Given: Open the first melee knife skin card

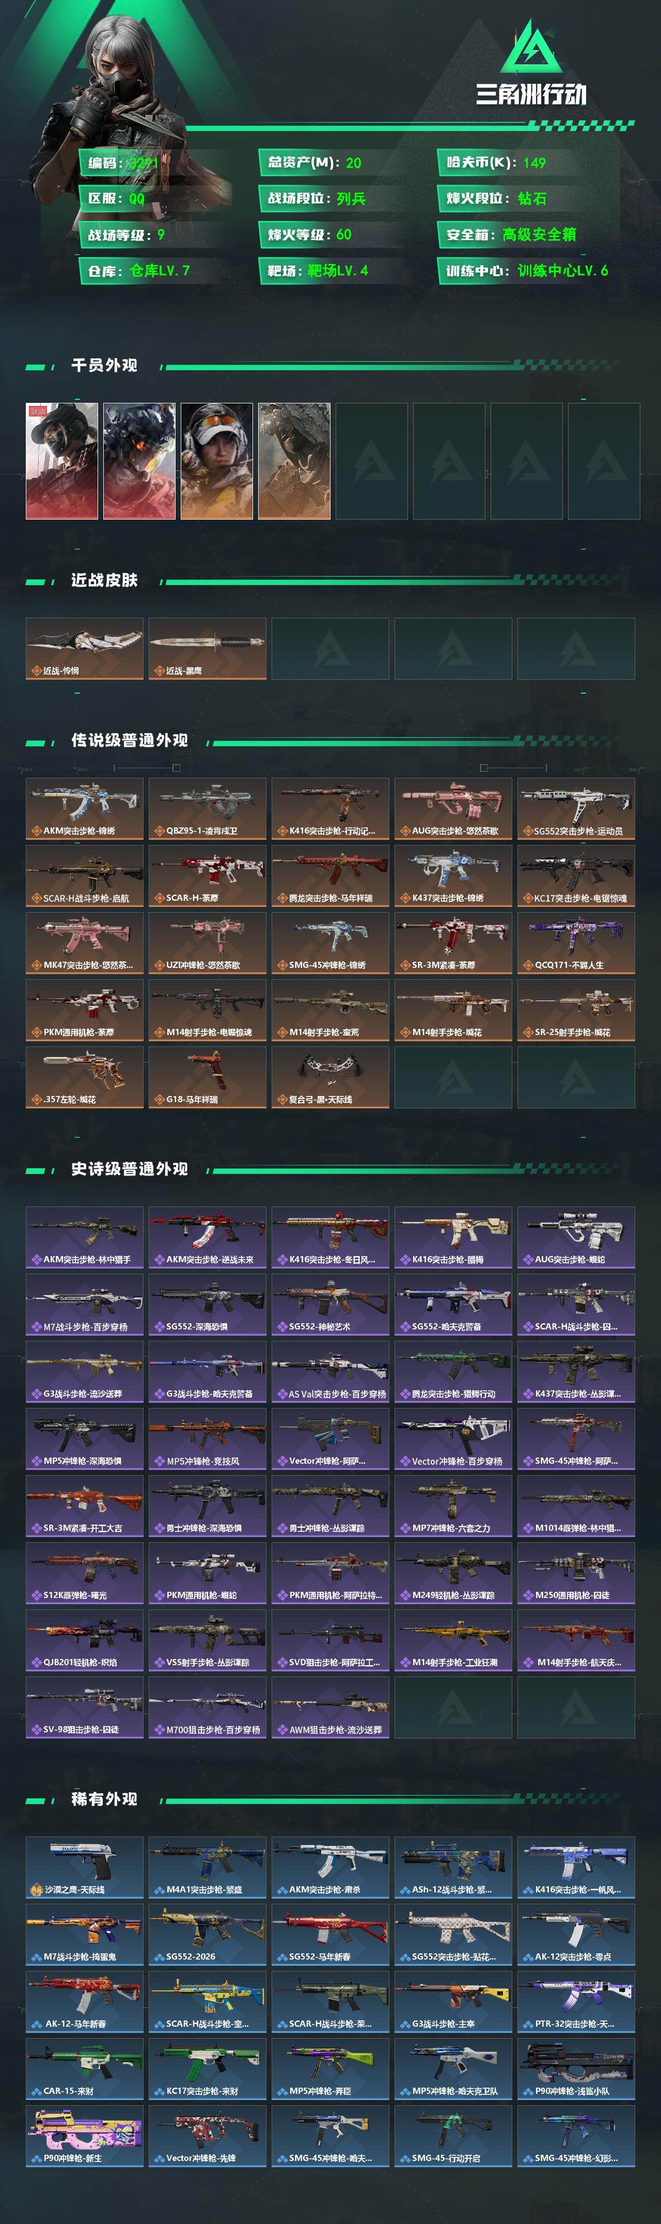Looking at the screenshot, I should coord(85,648).
